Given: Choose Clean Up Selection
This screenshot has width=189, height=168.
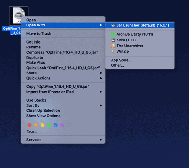Looking at the screenshot, I should (x=63, y=111).
